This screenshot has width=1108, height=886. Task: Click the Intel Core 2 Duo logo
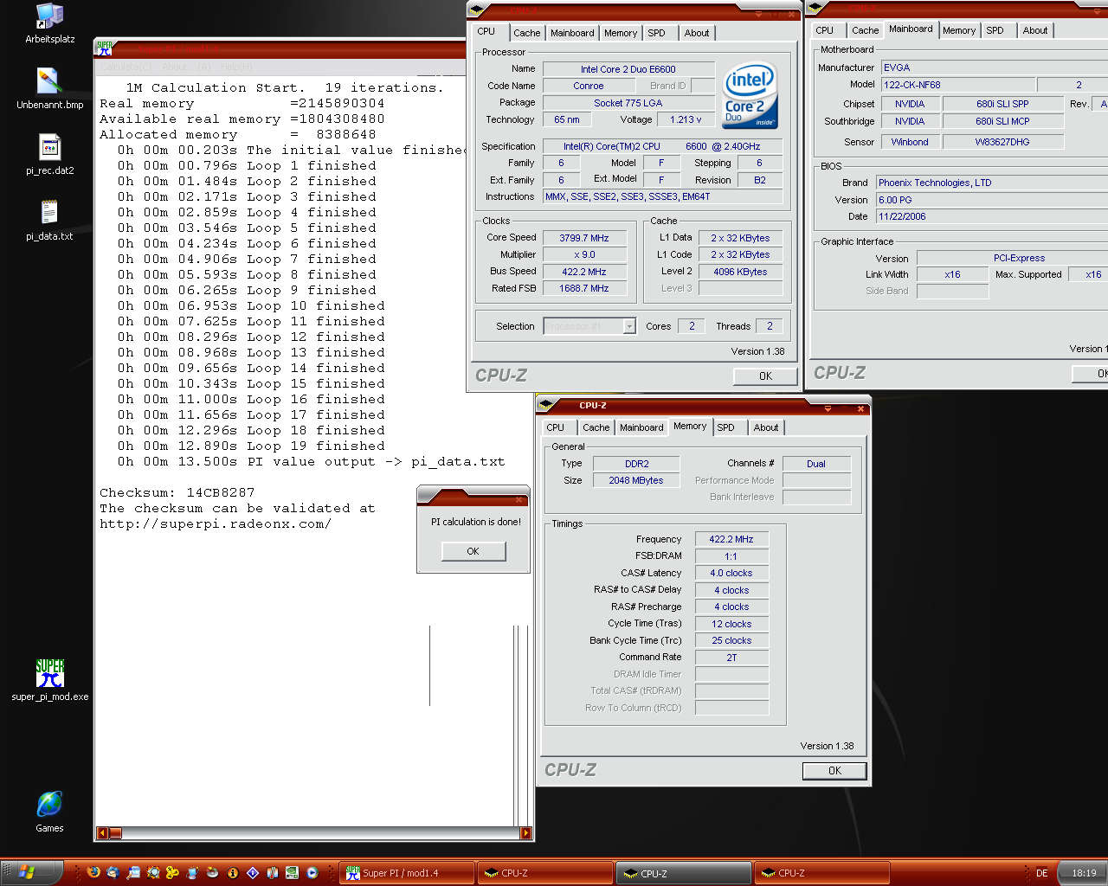750,94
